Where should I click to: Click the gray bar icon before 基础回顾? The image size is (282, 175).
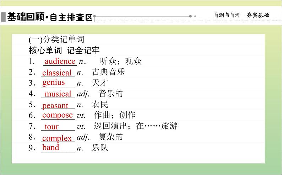[x=3, y=17]
